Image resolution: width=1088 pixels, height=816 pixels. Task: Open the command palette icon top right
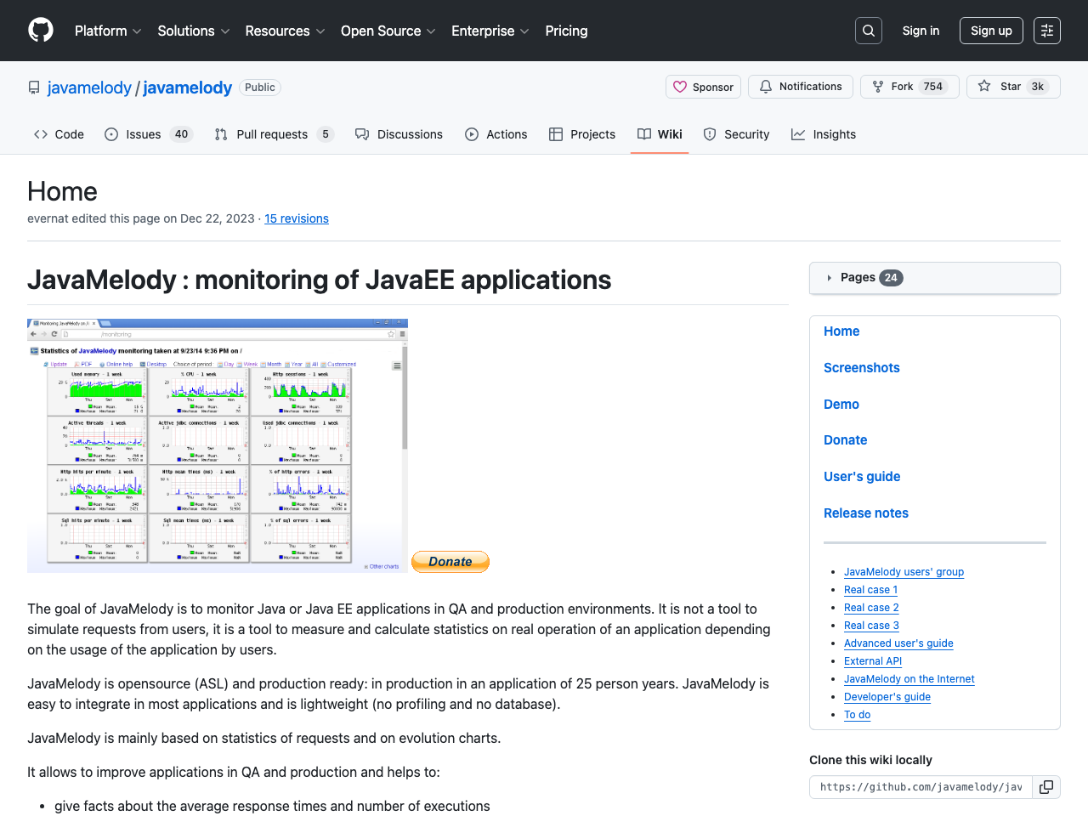1046,30
